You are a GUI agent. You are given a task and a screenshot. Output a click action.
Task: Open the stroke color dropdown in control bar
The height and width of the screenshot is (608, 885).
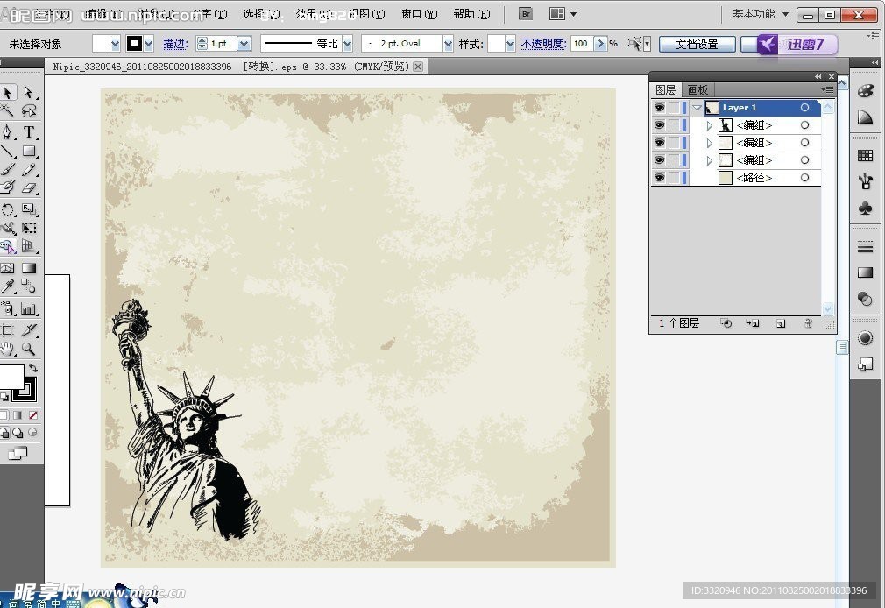click(x=149, y=44)
